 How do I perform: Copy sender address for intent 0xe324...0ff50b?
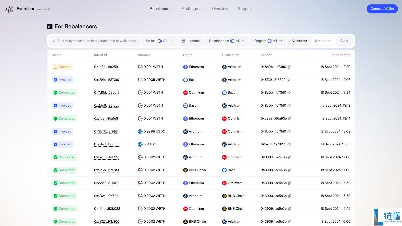[290, 196]
